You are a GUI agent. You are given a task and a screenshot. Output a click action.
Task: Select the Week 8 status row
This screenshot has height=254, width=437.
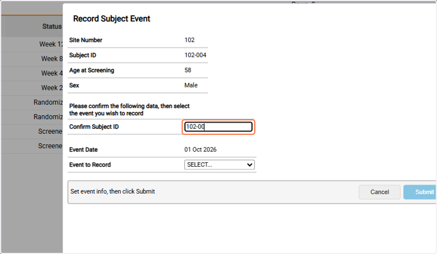[32, 59]
